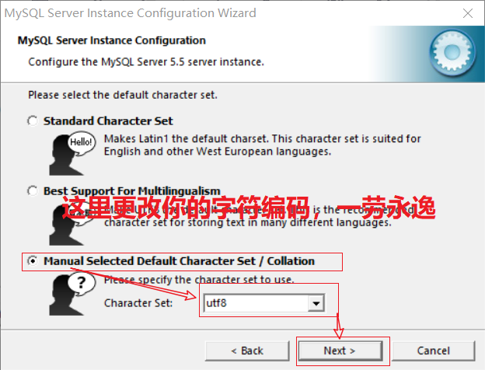The width and height of the screenshot is (485, 370).
Task: Click the wizard window title bar text
Action: [131, 13]
